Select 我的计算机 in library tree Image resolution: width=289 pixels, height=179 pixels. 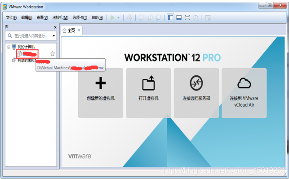pyautogui.click(x=26, y=47)
